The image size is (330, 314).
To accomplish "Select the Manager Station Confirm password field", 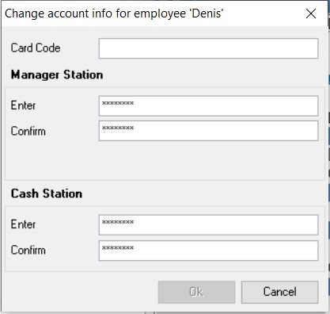I will [x=208, y=131].
